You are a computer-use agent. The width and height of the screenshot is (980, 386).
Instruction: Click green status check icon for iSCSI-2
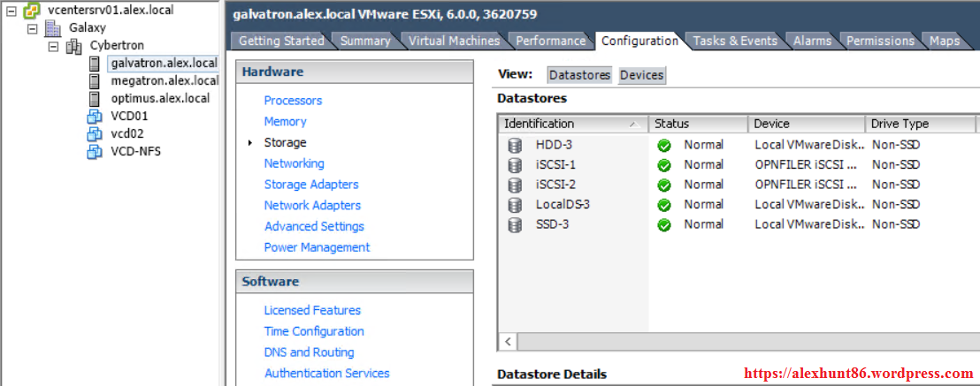(664, 185)
